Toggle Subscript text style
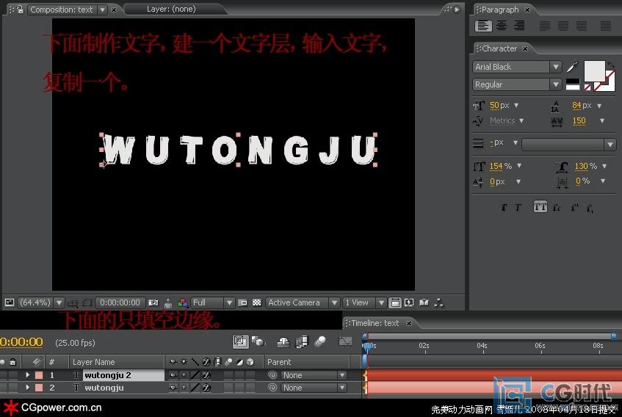622x417 pixels. click(x=590, y=207)
